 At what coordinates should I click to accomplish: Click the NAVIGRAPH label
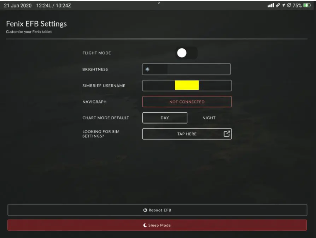pyautogui.click(x=94, y=102)
